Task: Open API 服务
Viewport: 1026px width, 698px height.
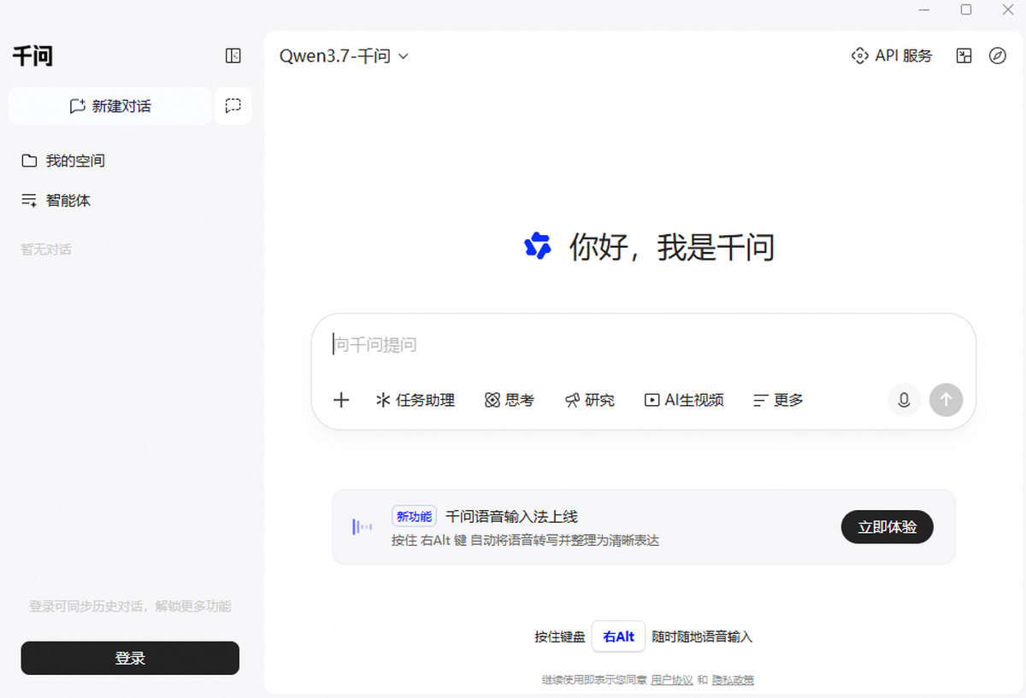Action: coord(892,56)
